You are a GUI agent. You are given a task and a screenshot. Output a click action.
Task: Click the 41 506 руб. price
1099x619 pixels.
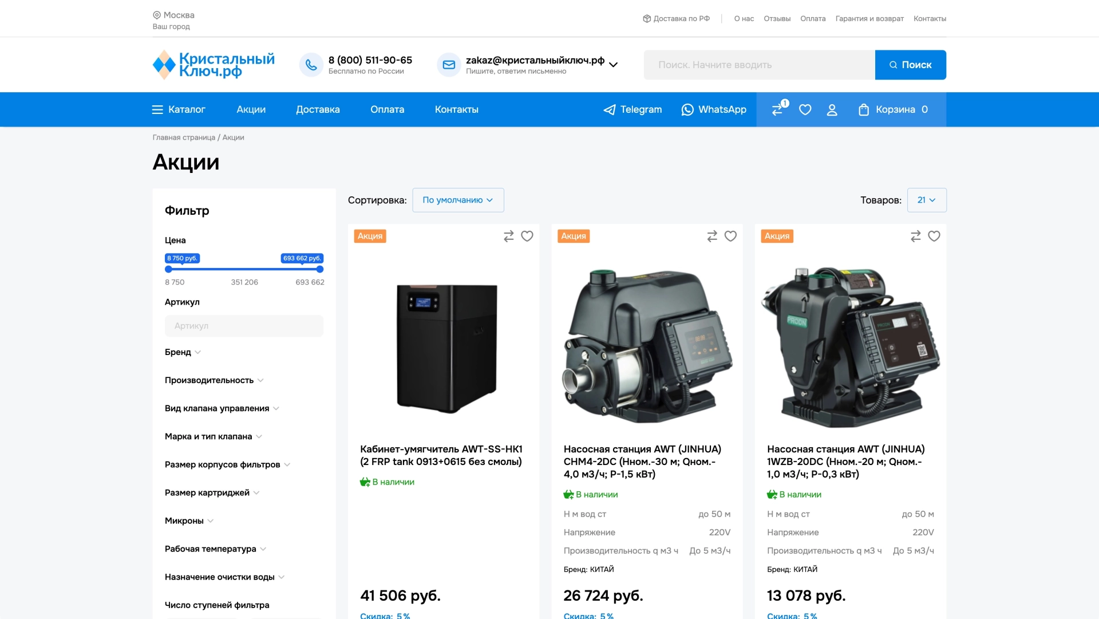click(x=401, y=596)
